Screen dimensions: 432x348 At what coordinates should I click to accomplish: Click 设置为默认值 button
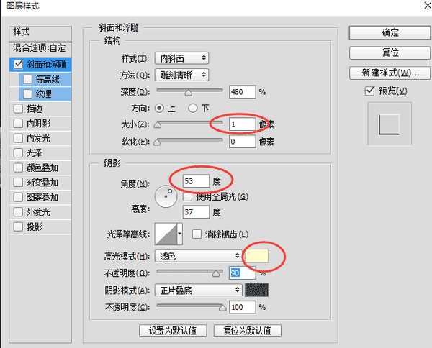[x=173, y=331]
